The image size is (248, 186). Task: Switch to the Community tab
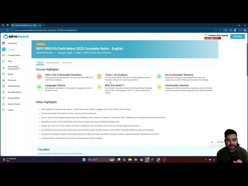click(67, 63)
